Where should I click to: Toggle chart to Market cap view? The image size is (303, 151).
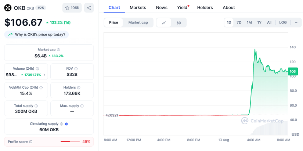138,23
